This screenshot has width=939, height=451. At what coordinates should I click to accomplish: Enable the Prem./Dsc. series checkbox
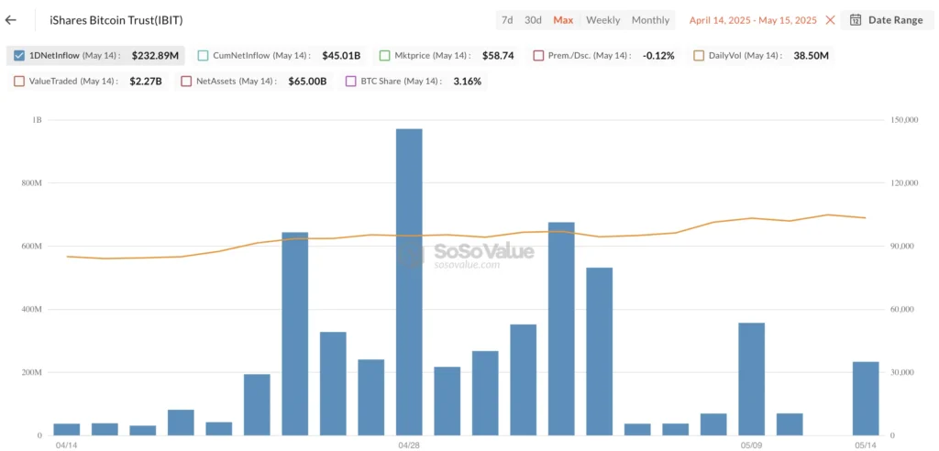coord(537,56)
